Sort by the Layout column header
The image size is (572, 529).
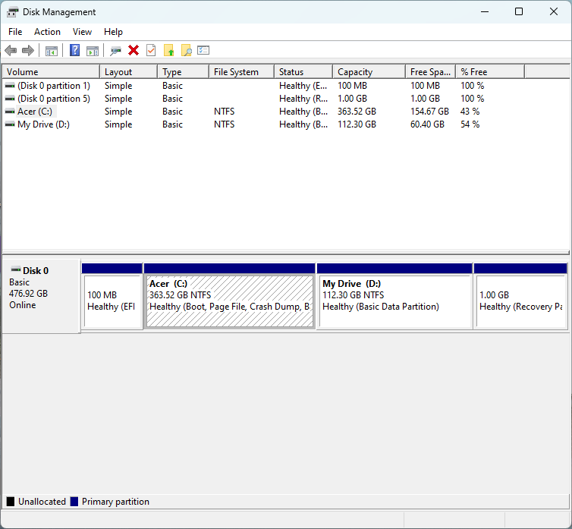(x=129, y=72)
